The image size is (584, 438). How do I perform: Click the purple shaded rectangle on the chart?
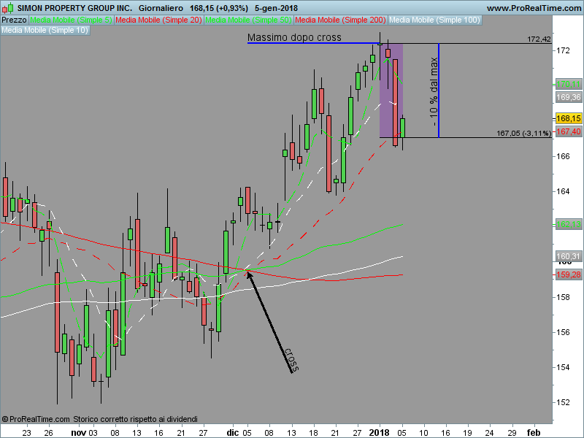(391, 91)
